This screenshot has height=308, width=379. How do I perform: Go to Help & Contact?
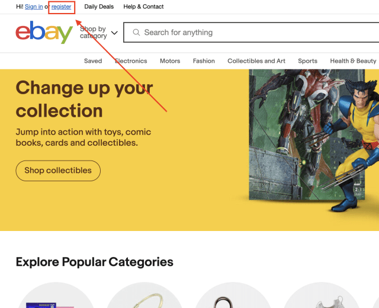tap(143, 7)
